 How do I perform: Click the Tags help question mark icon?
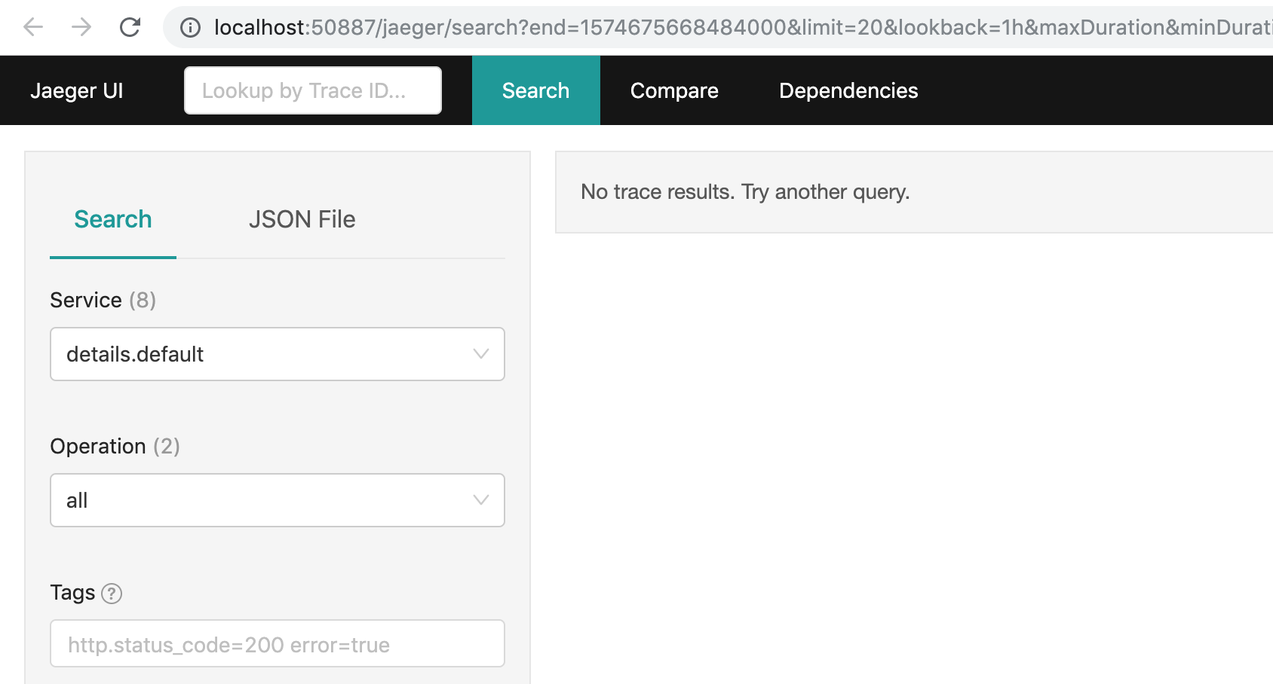[x=112, y=594]
